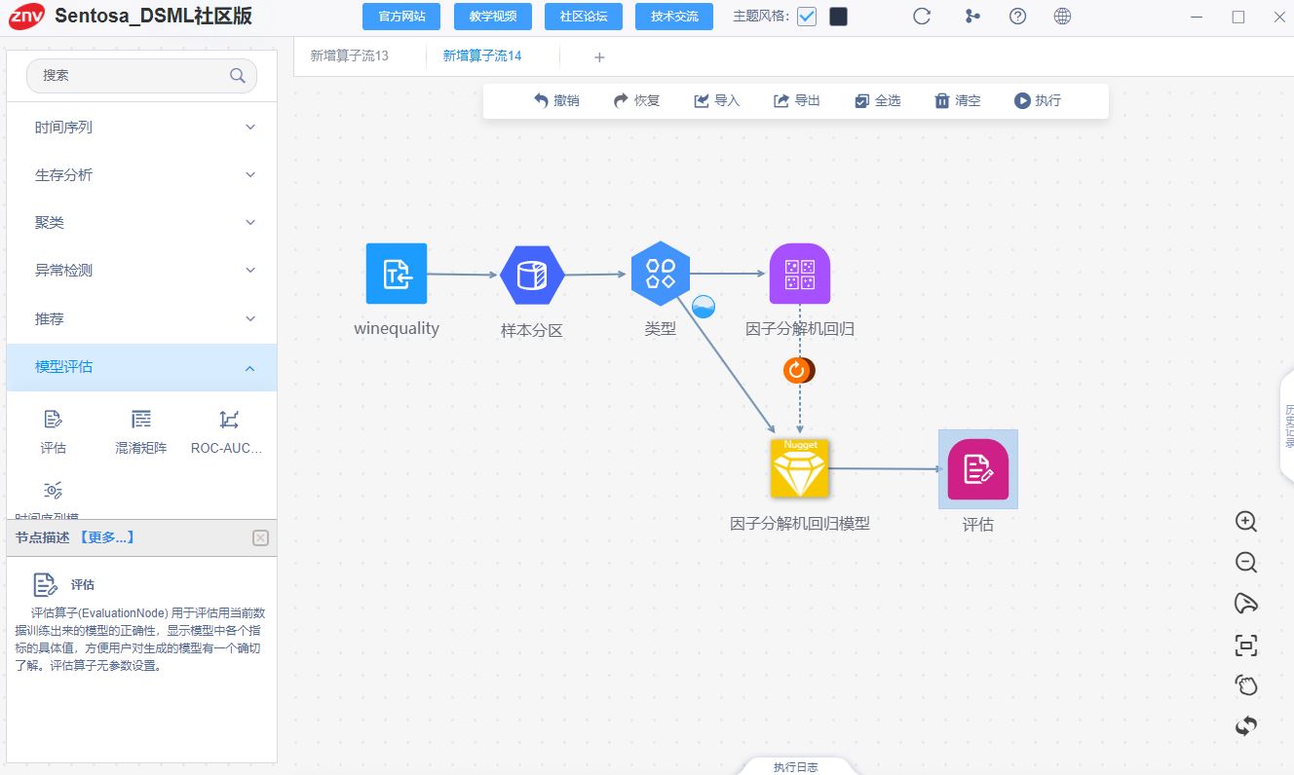Clear canvas with 清空
Screen dimensions: 1294x775
click(957, 100)
